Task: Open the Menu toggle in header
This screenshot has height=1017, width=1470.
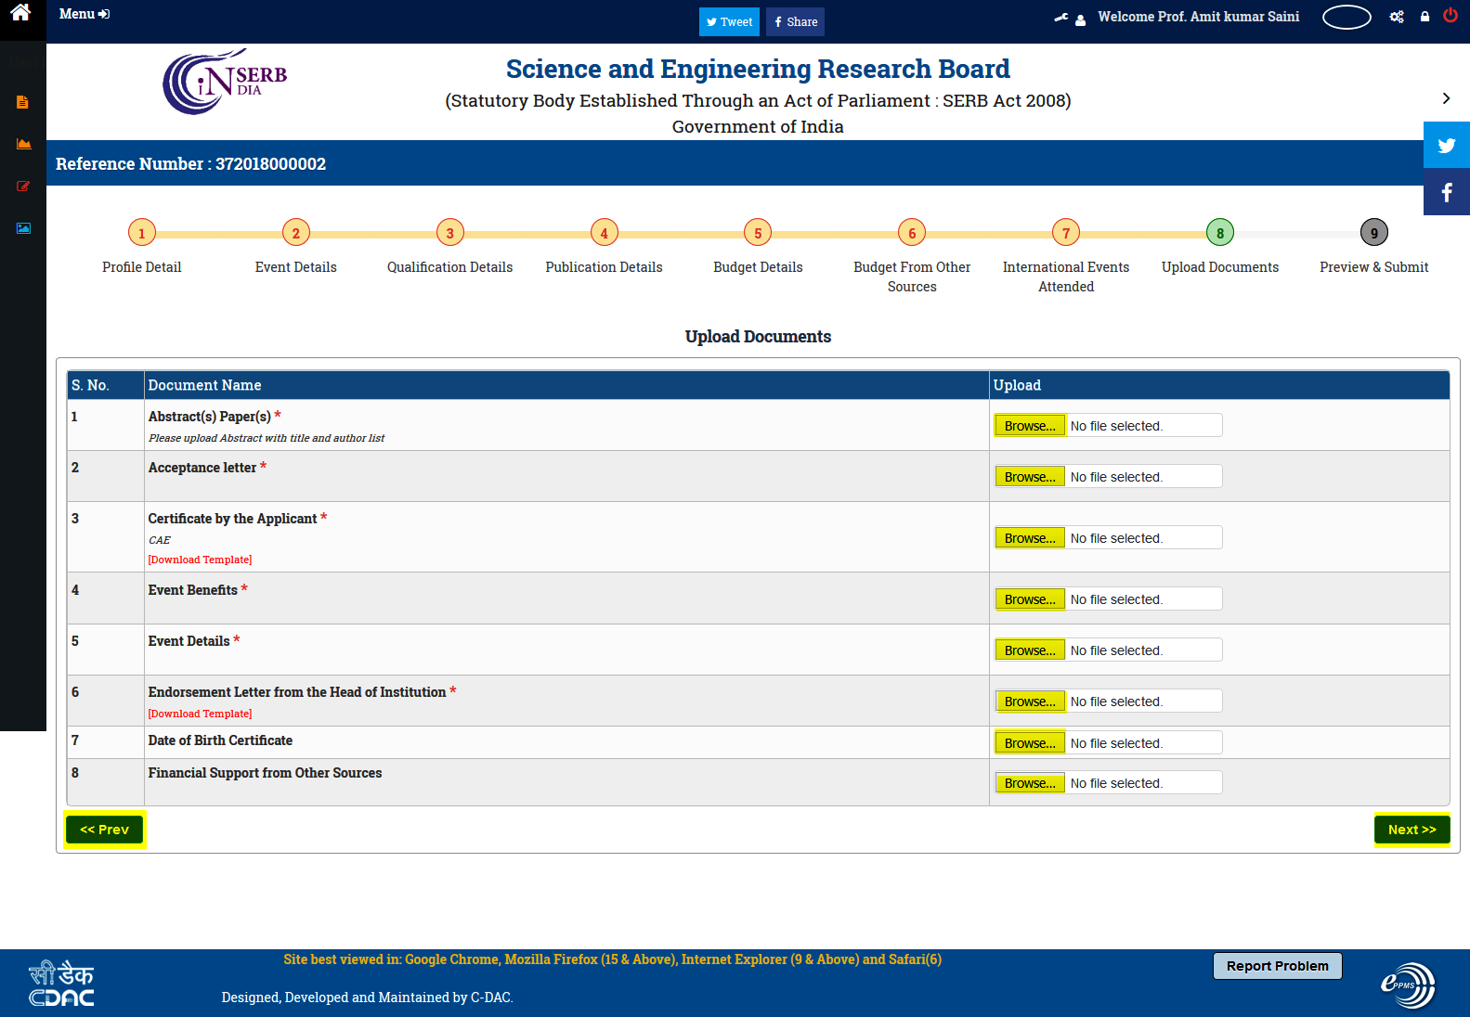Action: pyautogui.click(x=85, y=14)
